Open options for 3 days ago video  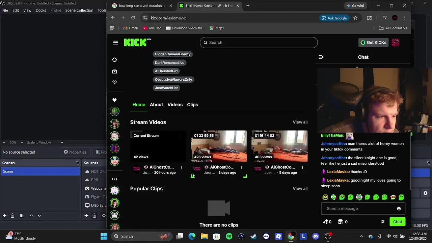[x=242, y=168]
